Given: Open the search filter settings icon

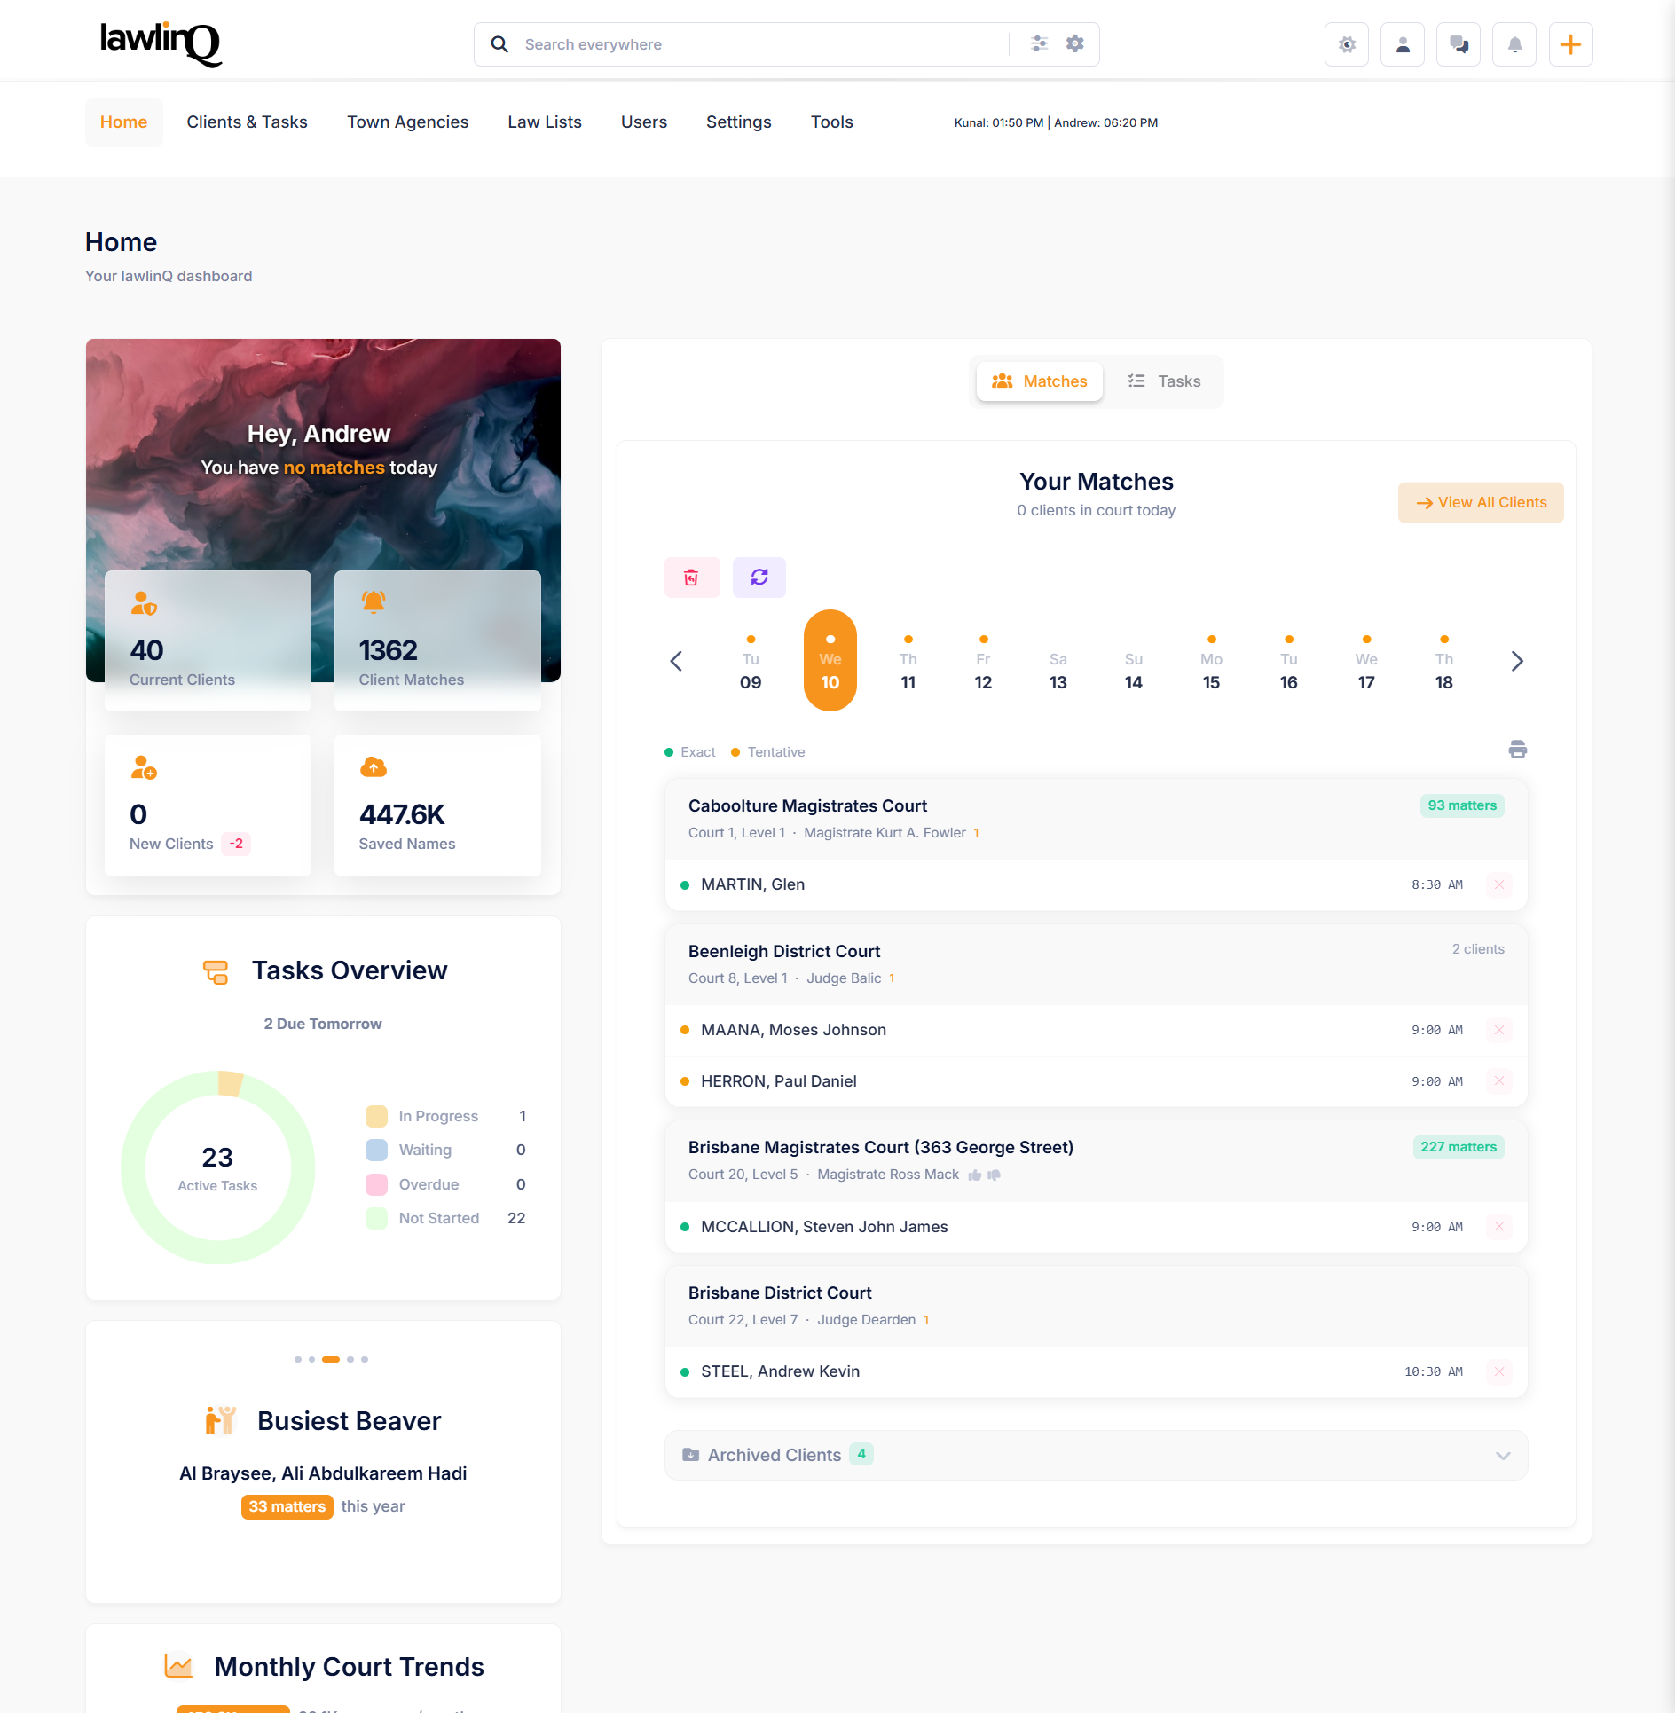Looking at the screenshot, I should (1039, 43).
